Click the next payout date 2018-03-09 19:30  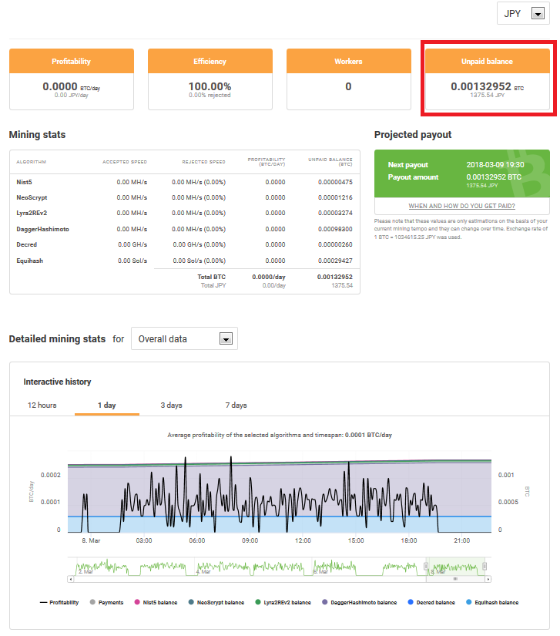pos(495,165)
